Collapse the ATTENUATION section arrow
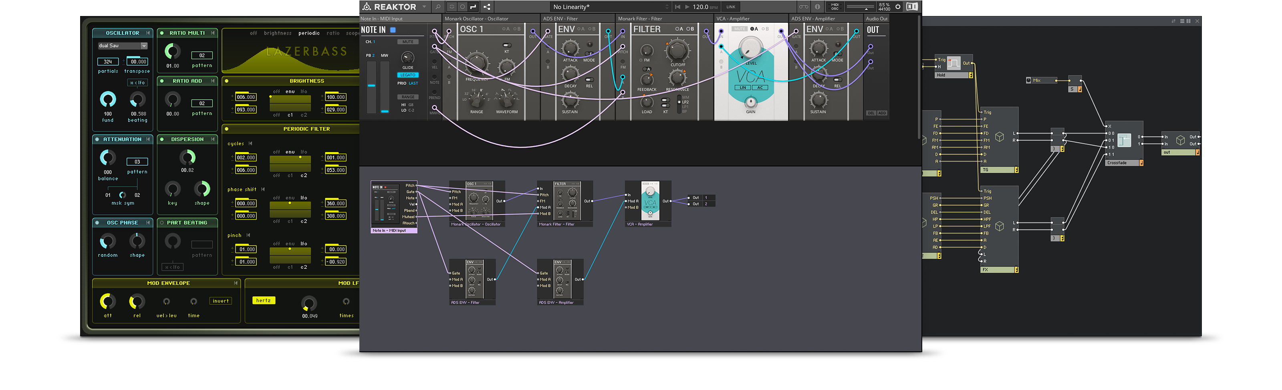The height and width of the screenshot is (390, 1282). (x=148, y=140)
